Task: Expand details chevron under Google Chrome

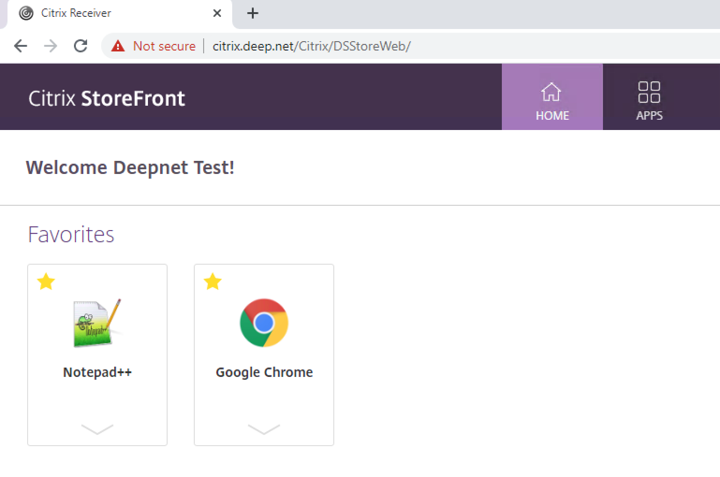Action: (x=264, y=429)
